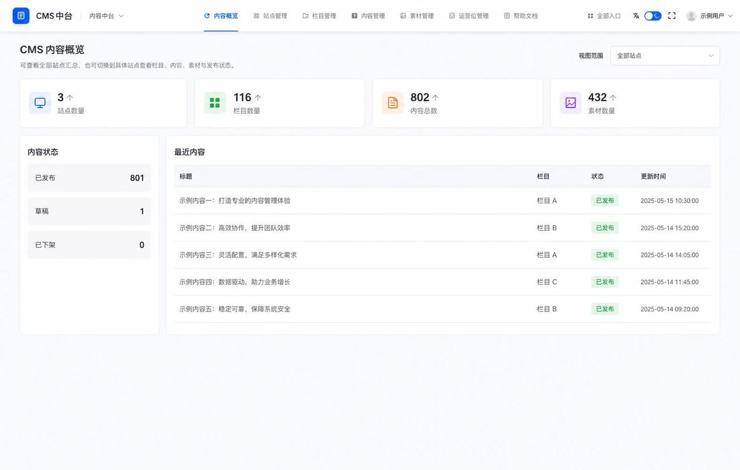
Task: Click the 已下架 0 status row
Action: [89, 245]
